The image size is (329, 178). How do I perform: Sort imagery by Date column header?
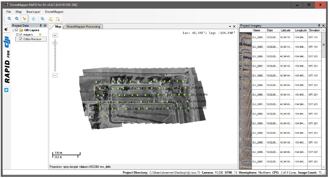click(272, 30)
